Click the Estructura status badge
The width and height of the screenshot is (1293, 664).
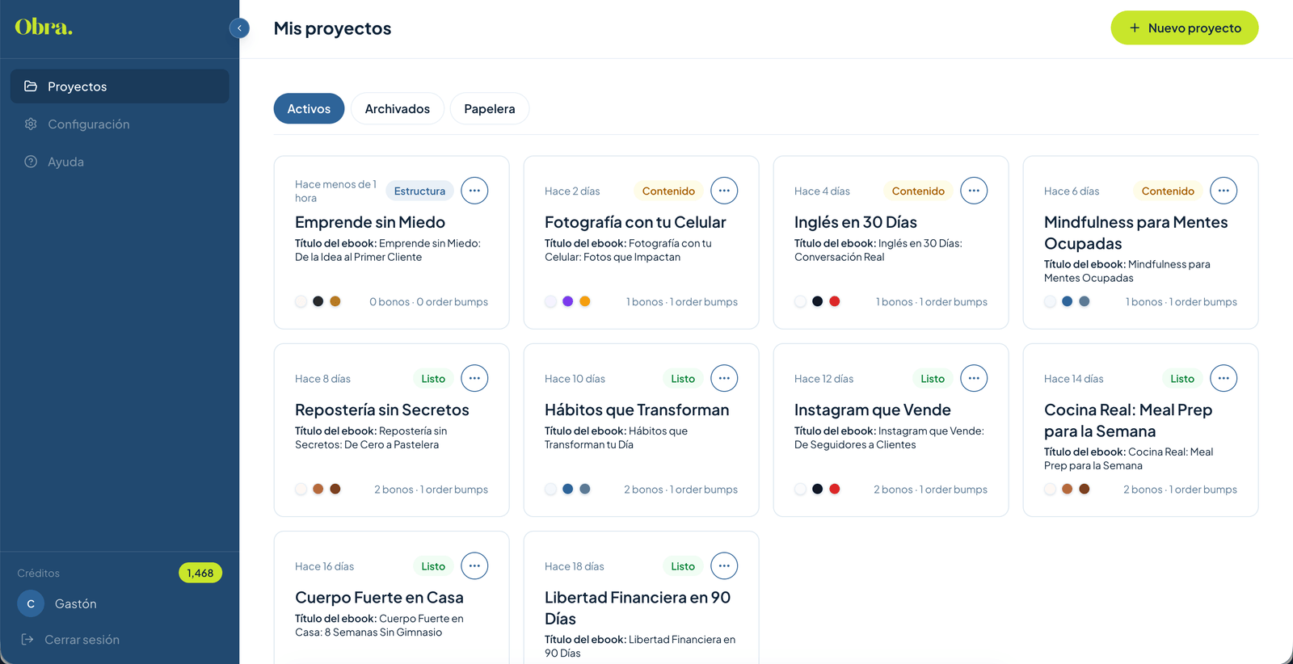(x=419, y=191)
